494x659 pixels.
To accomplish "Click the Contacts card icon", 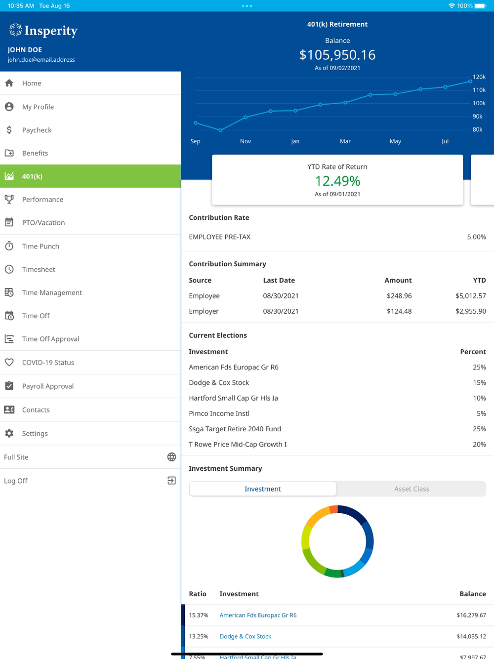I will [x=9, y=410].
